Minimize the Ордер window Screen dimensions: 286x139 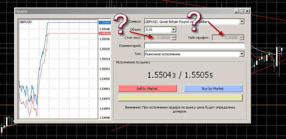[236, 11]
